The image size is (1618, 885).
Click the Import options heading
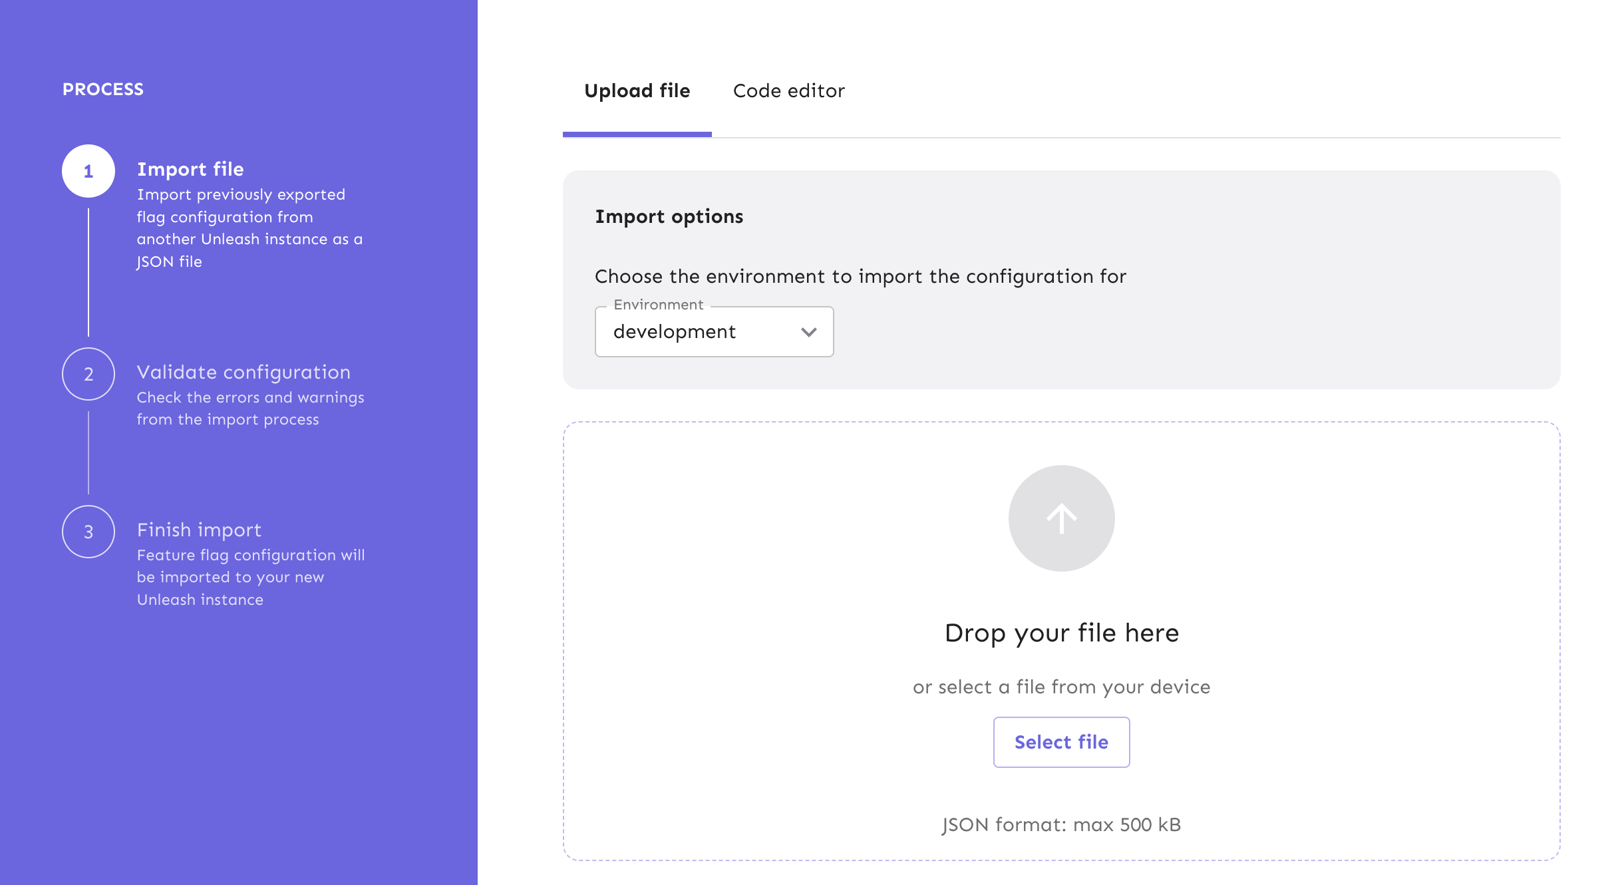669,216
